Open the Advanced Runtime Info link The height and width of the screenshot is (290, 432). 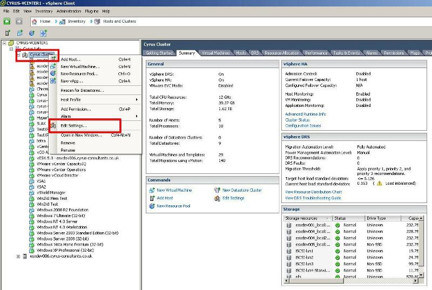pyautogui.click(x=306, y=114)
